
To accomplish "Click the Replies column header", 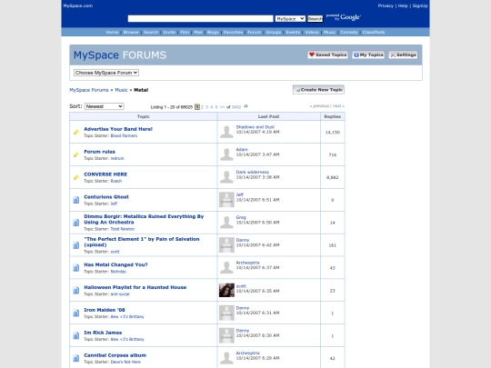I will [x=333, y=116].
